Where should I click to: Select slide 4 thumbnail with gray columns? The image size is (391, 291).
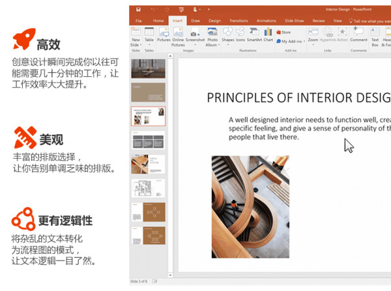[x=148, y=140]
